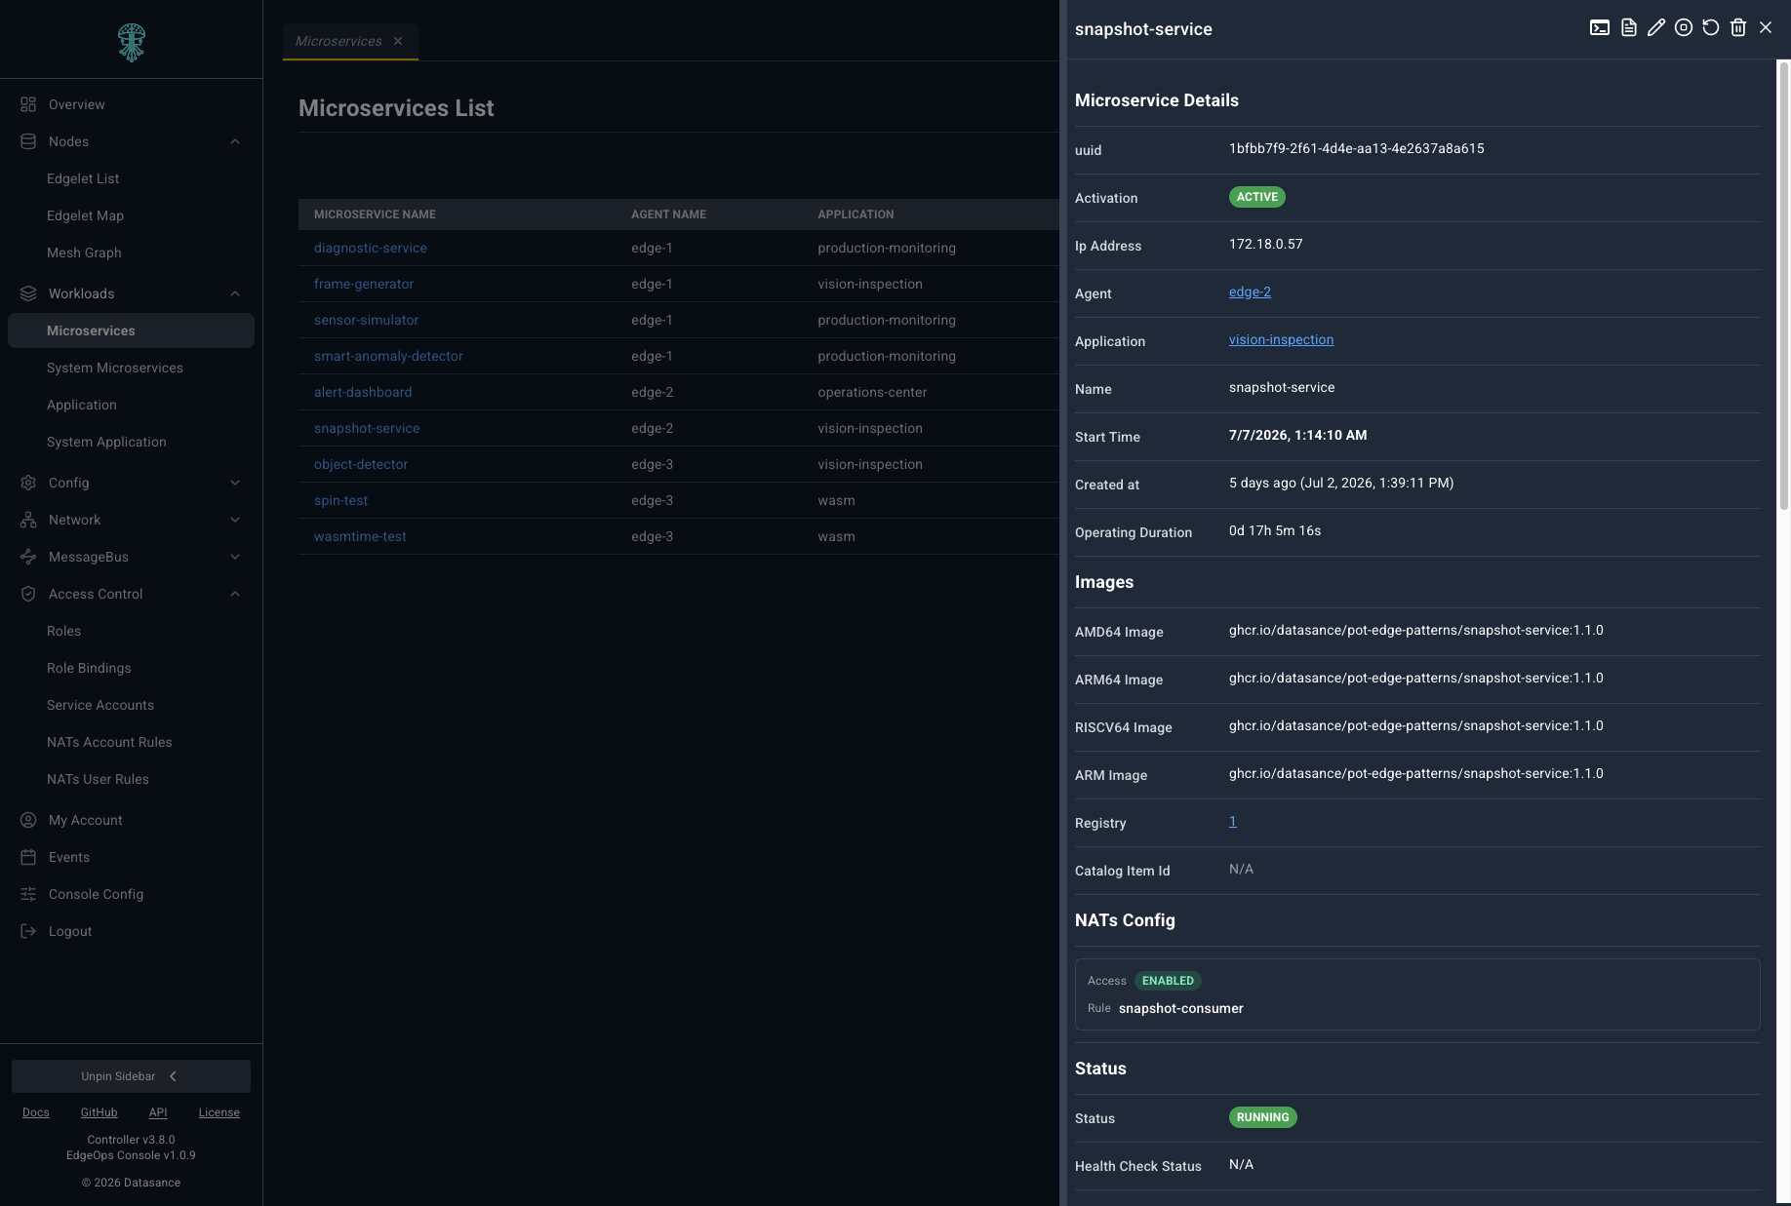This screenshot has height=1206, width=1791.
Task: Stop the microservice with the circle-stop icon
Action: click(1683, 28)
